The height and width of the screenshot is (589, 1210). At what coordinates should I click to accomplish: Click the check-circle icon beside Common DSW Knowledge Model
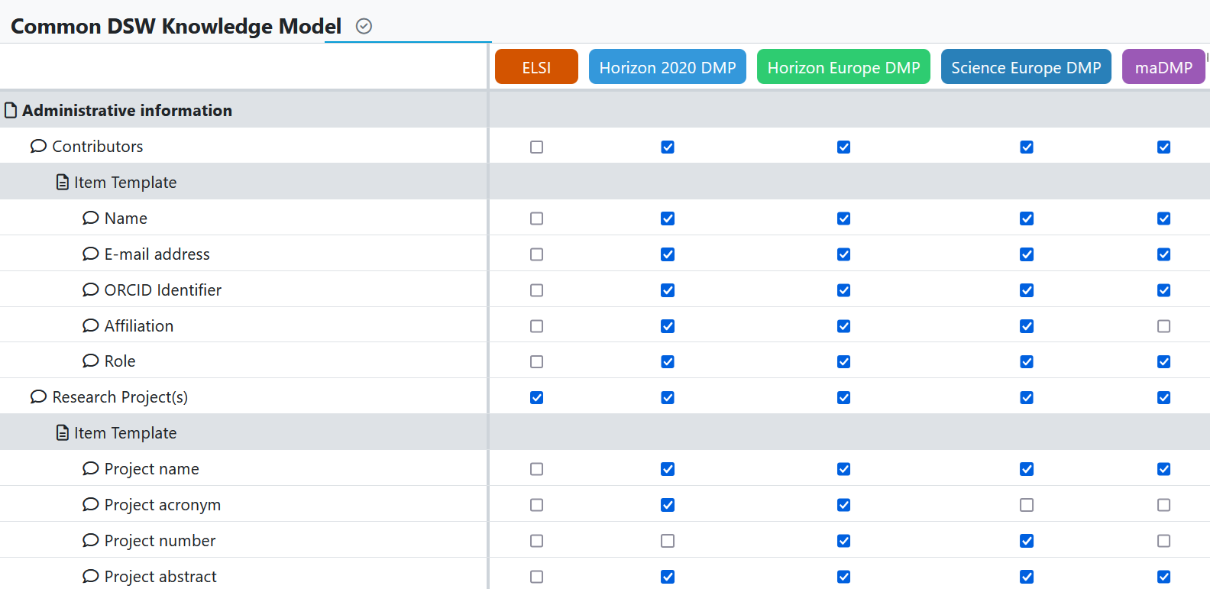pyautogui.click(x=364, y=26)
